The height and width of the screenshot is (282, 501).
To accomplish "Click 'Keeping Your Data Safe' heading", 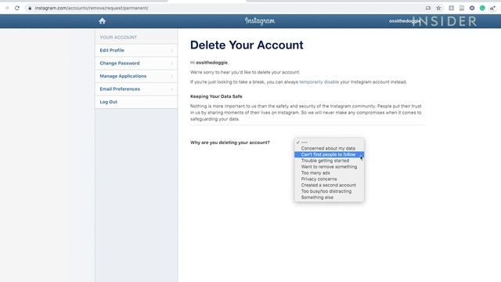I will pyautogui.click(x=216, y=96).
